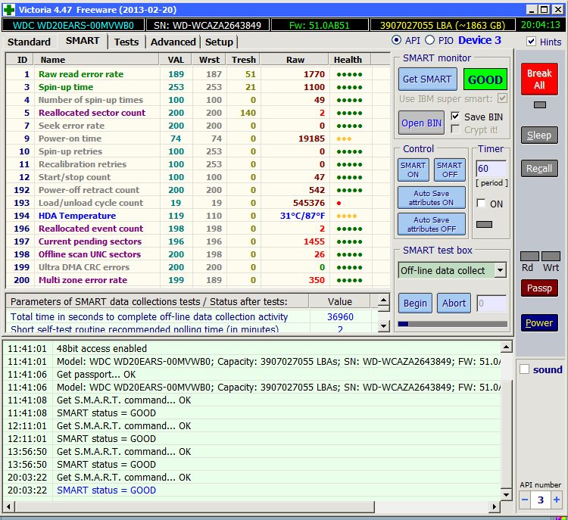The width and height of the screenshot is (568, 520).
Task: Click the SMART ON button
Action: pos(413,170)
